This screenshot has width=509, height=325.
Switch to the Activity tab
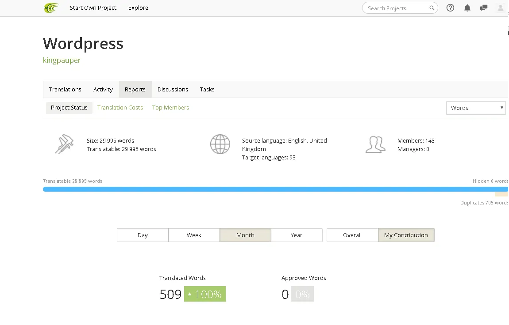[103, 89]
